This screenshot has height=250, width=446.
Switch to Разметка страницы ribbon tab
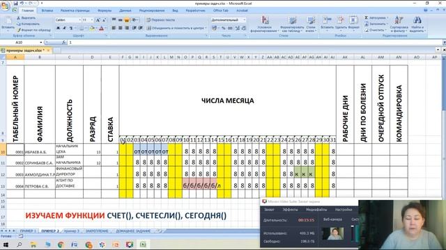pyautogui.click(x=75, y=10)
